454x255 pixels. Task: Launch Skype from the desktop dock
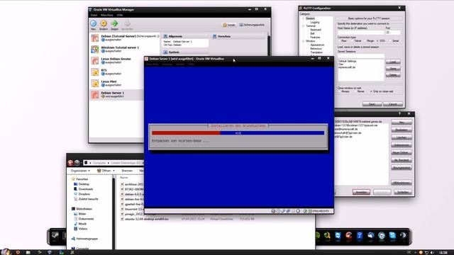click(392, 236)
